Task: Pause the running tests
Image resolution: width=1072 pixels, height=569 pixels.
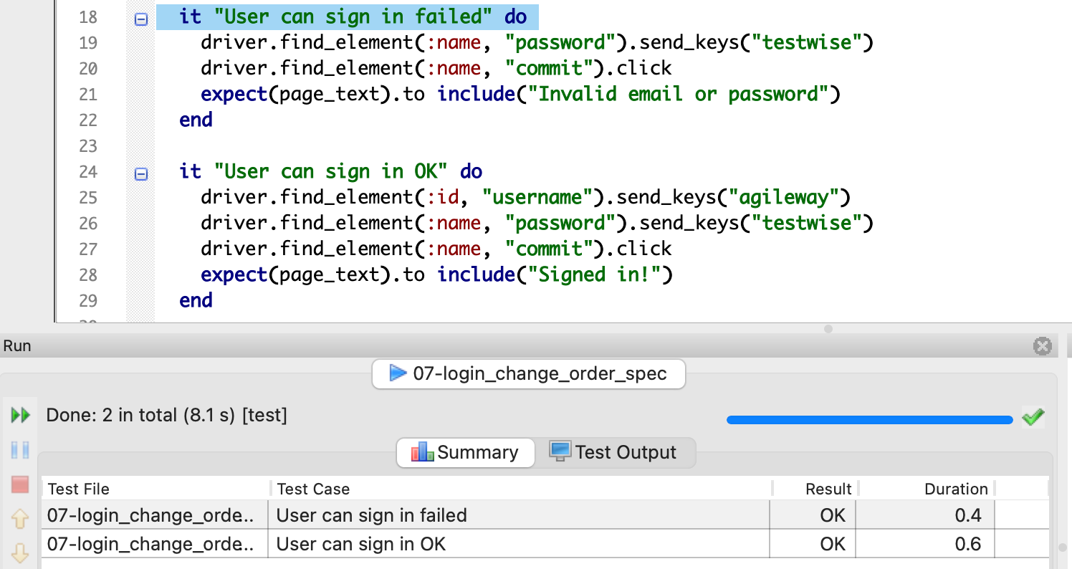Action: 20,449
